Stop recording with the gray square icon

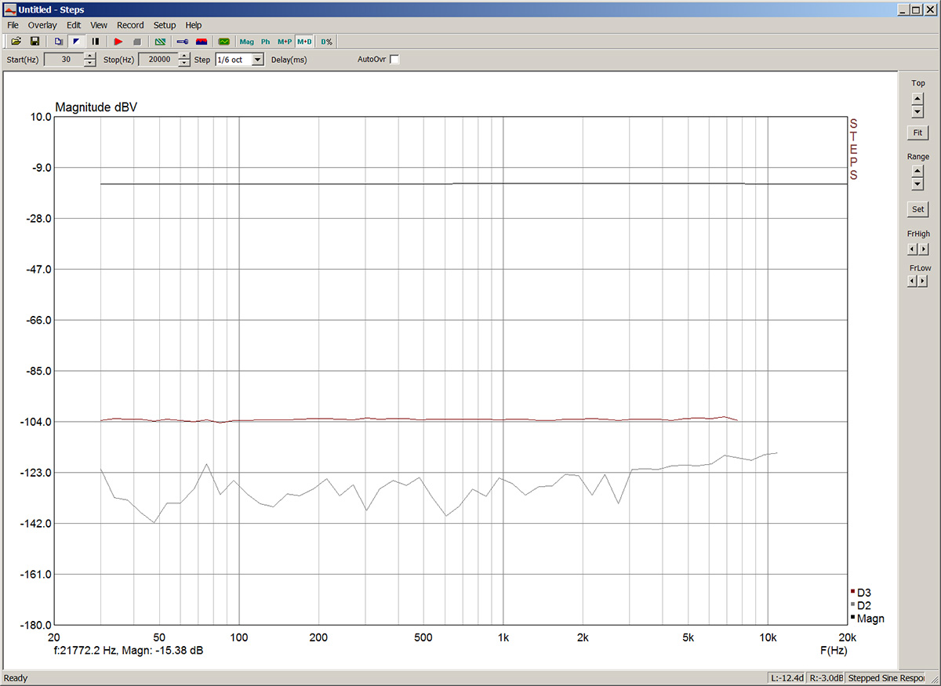click(137, 41)
